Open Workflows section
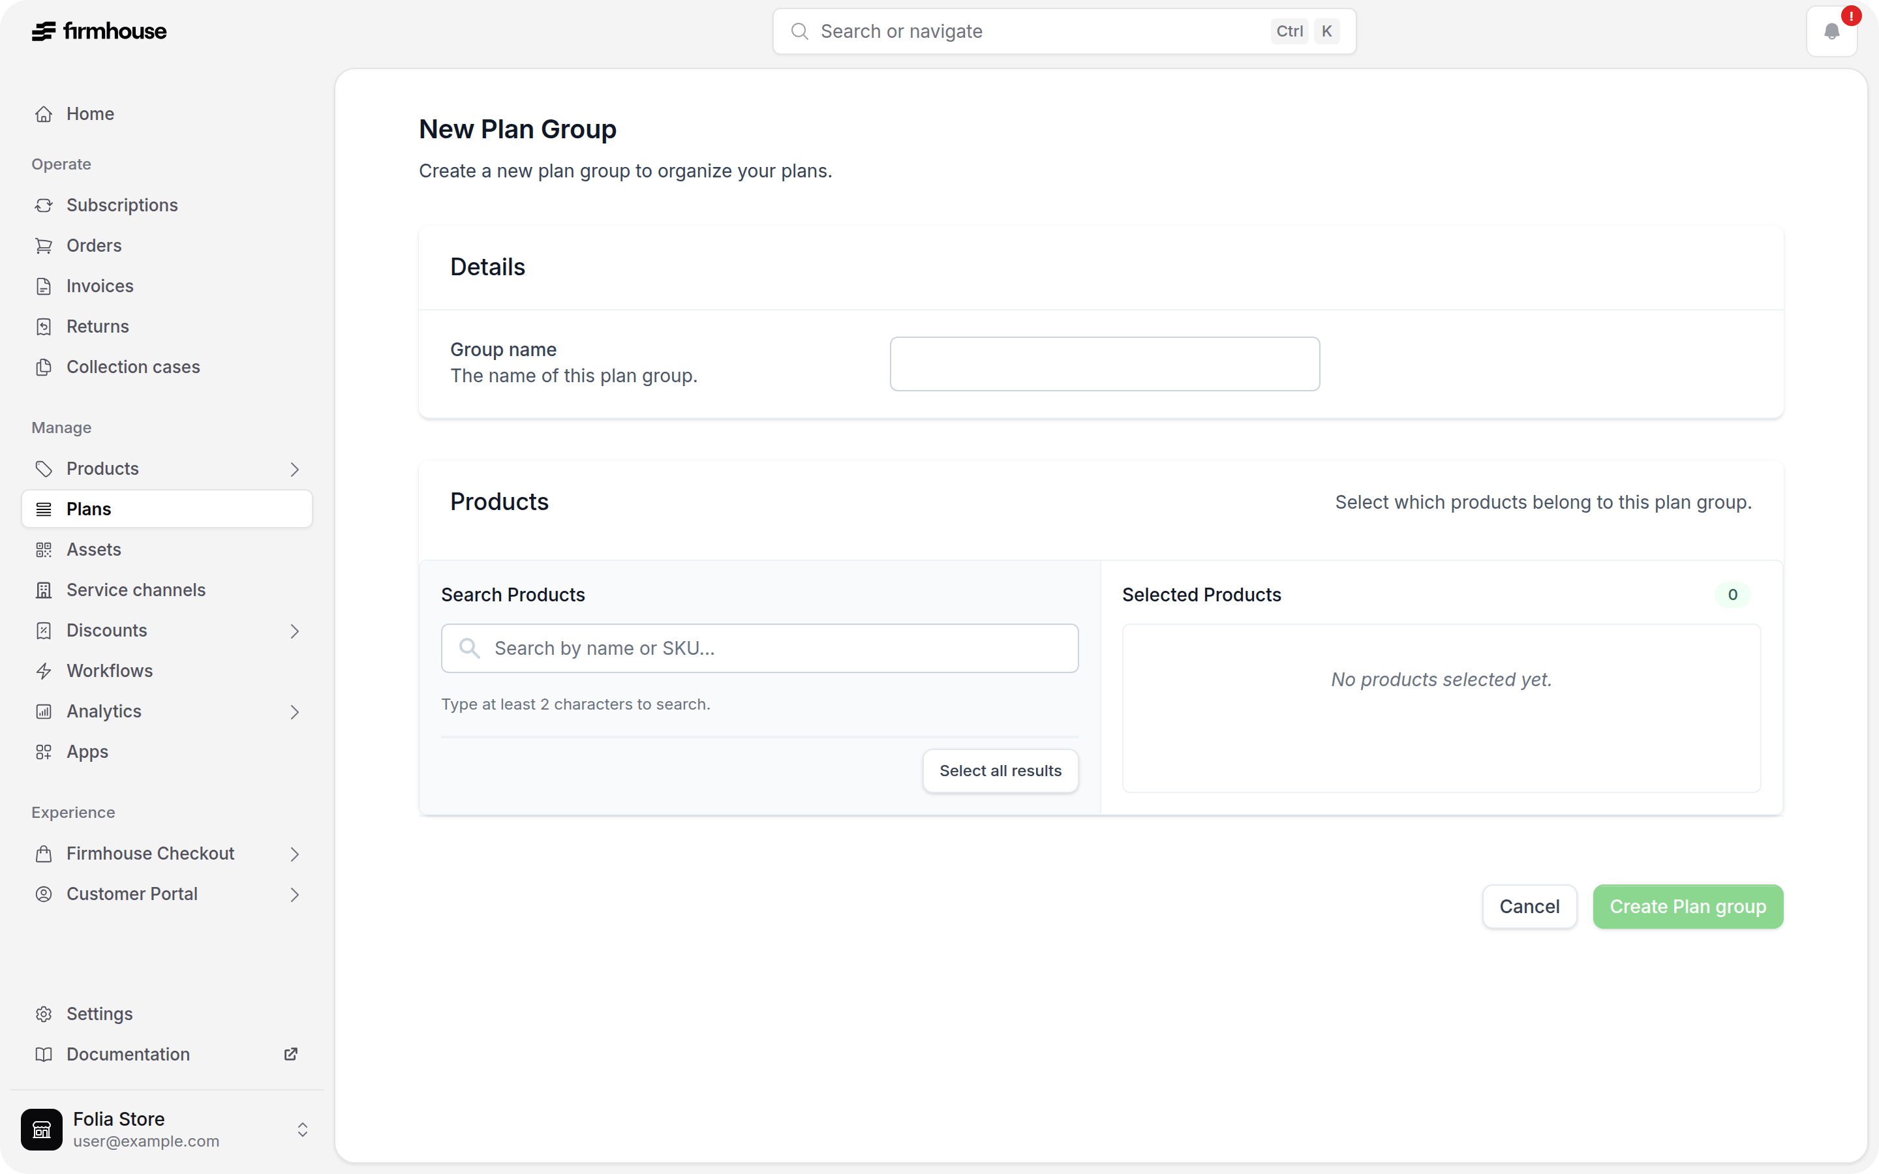 (x=167, y=670)
